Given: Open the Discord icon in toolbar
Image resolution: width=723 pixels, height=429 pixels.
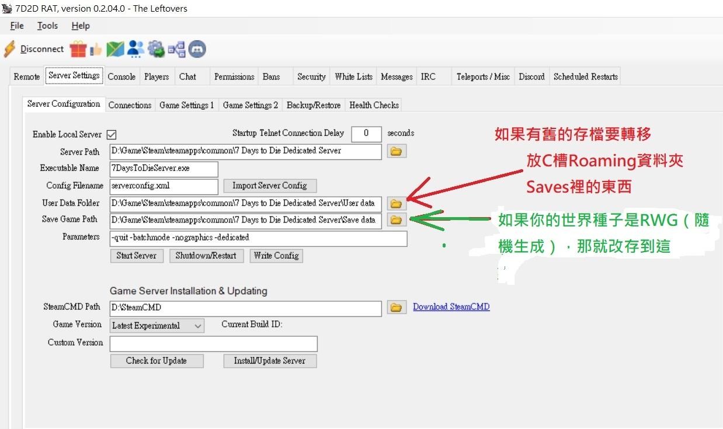Looking at the screenshot, I should click(197, 49).
